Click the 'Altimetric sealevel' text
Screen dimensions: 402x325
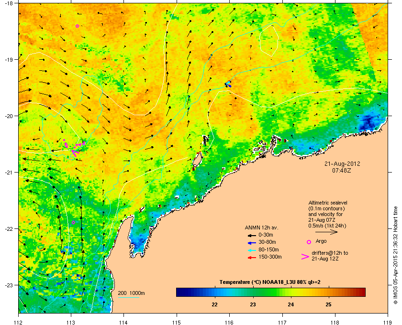point(328,203)
